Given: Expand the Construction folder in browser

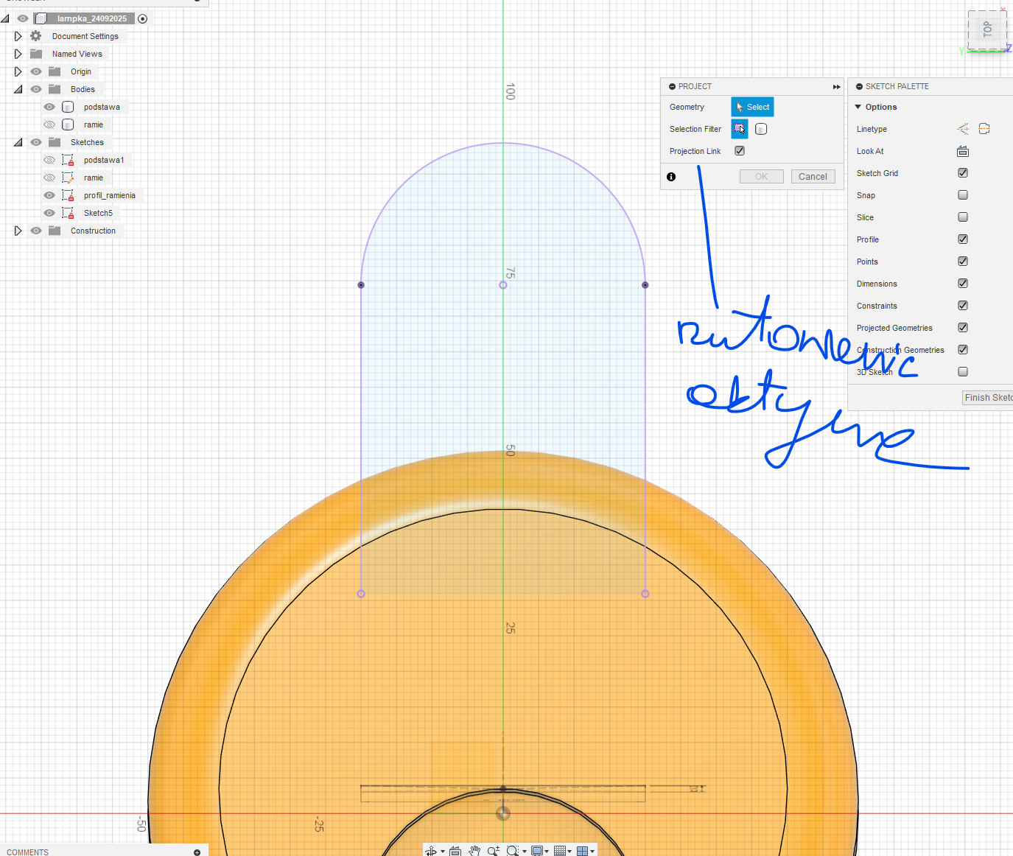Looking at the screenshot, I should 18,231.
